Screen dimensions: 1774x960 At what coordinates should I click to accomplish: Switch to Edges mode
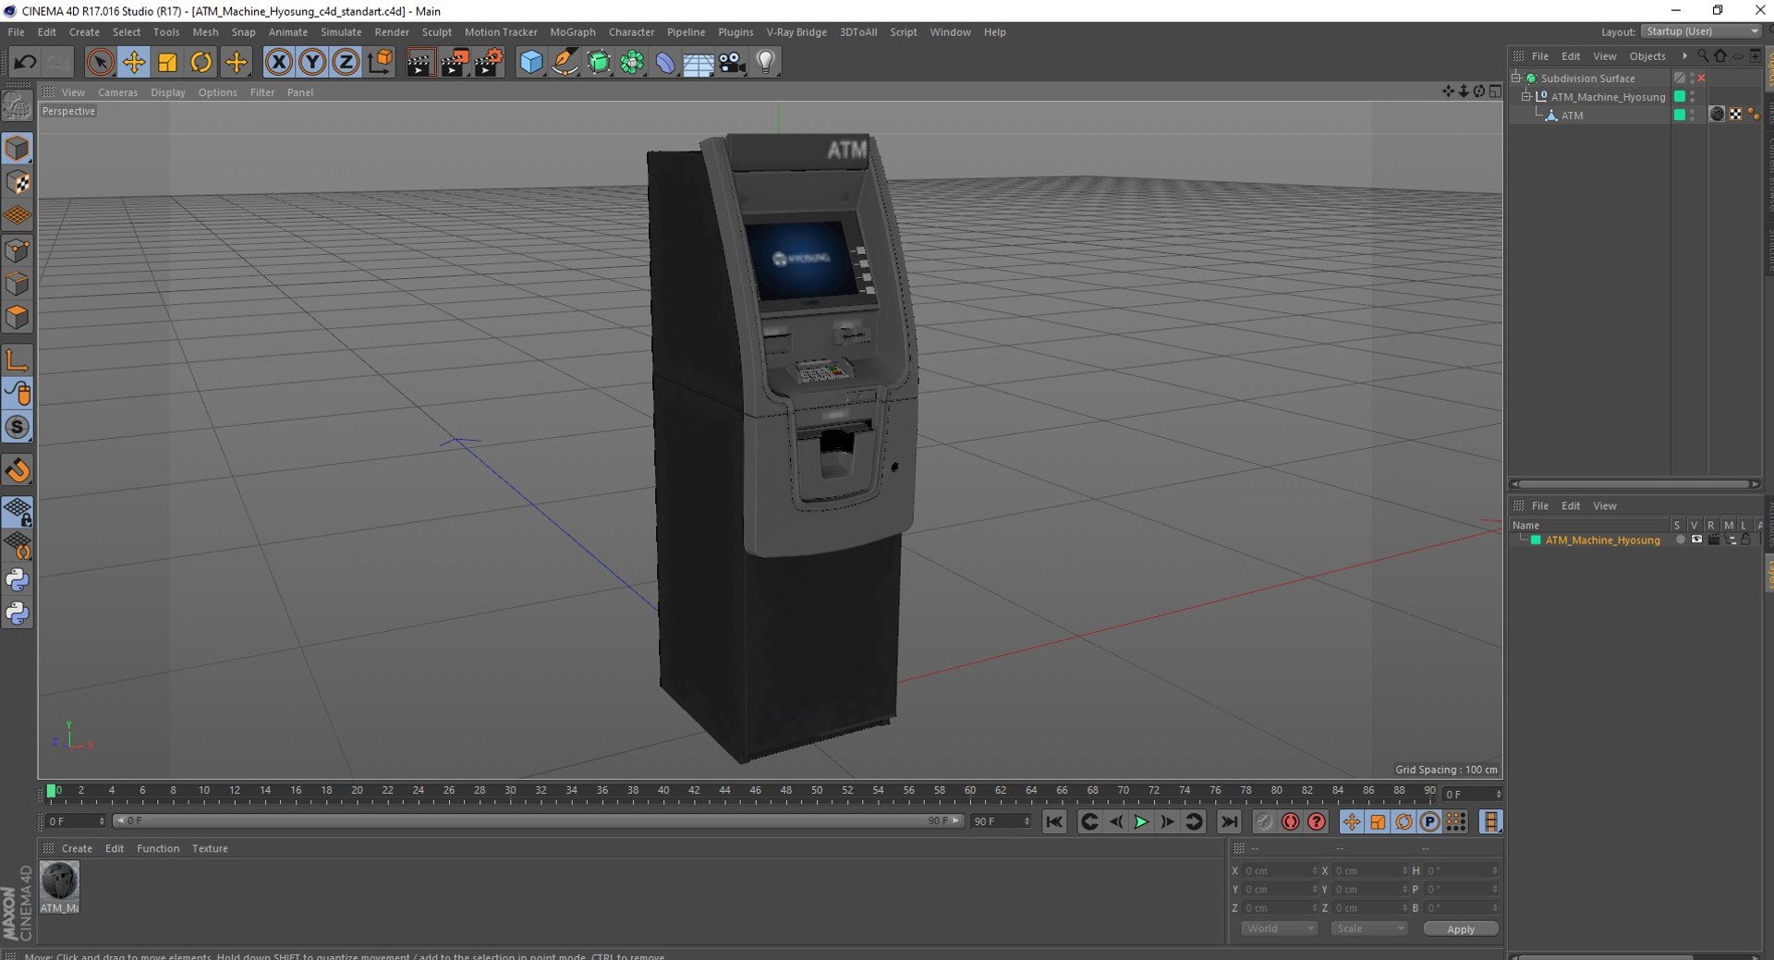pos(18,284)
